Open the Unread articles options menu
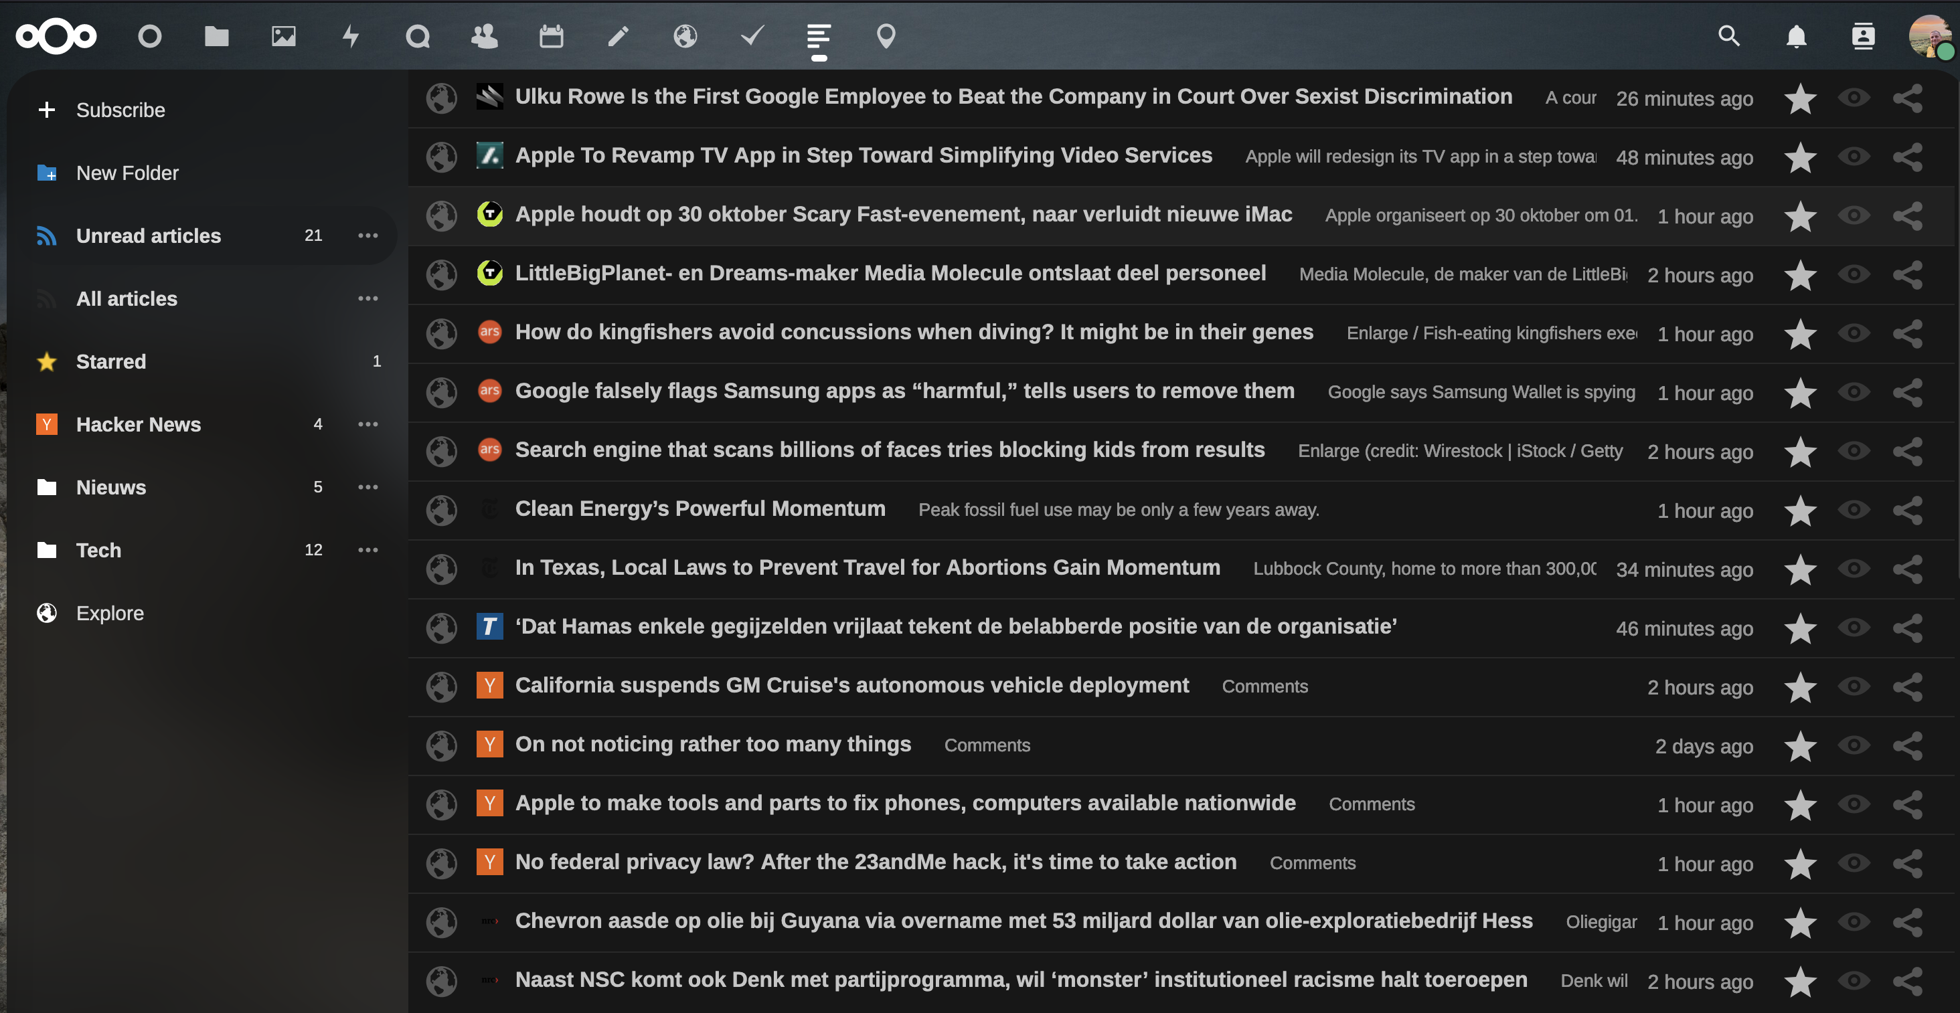The width and height of the screenshot is (1960, 1013). [368, 236]
